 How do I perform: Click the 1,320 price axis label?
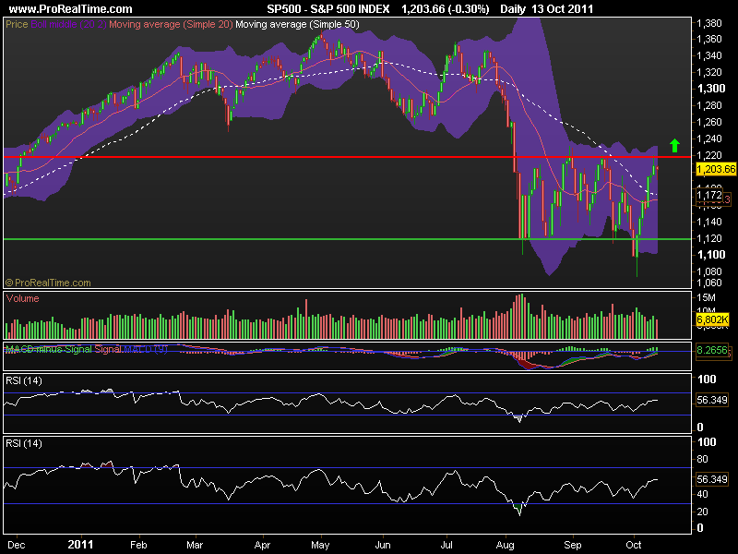coord(709,72)
